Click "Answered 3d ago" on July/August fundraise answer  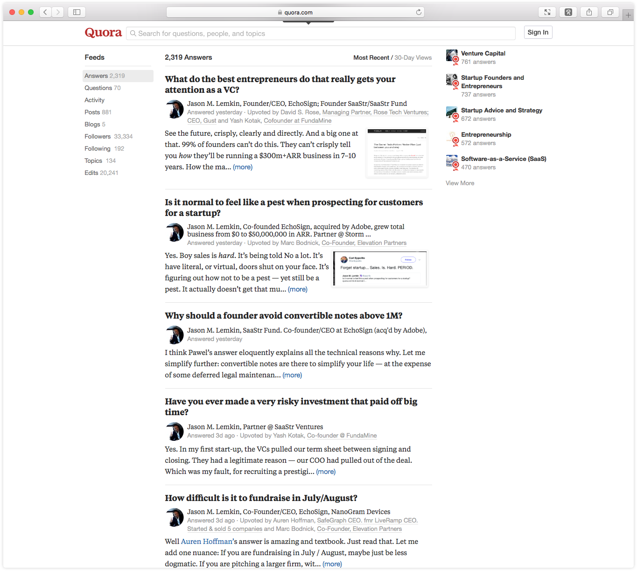click(x=211, y=521)
